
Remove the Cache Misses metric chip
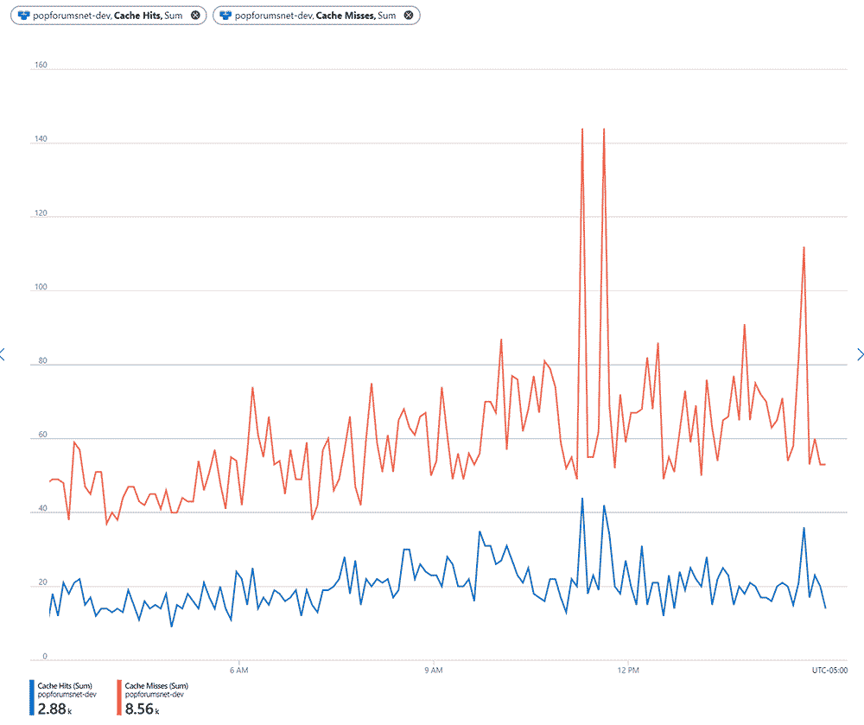(x=408, y=16)
